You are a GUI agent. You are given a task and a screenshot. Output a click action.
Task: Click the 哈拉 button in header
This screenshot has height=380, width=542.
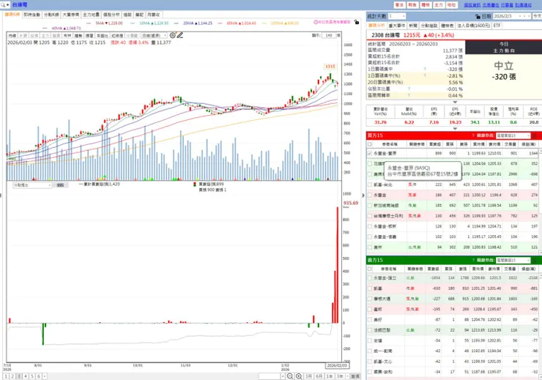pyautogui.click(x=451, y=5)
